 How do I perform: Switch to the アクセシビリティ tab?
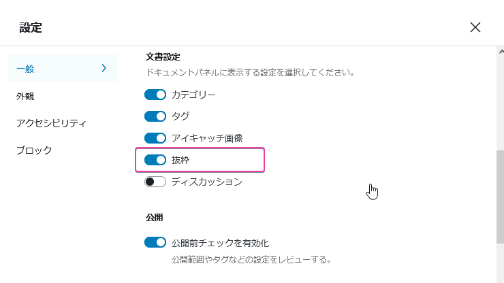click(51, 123)
